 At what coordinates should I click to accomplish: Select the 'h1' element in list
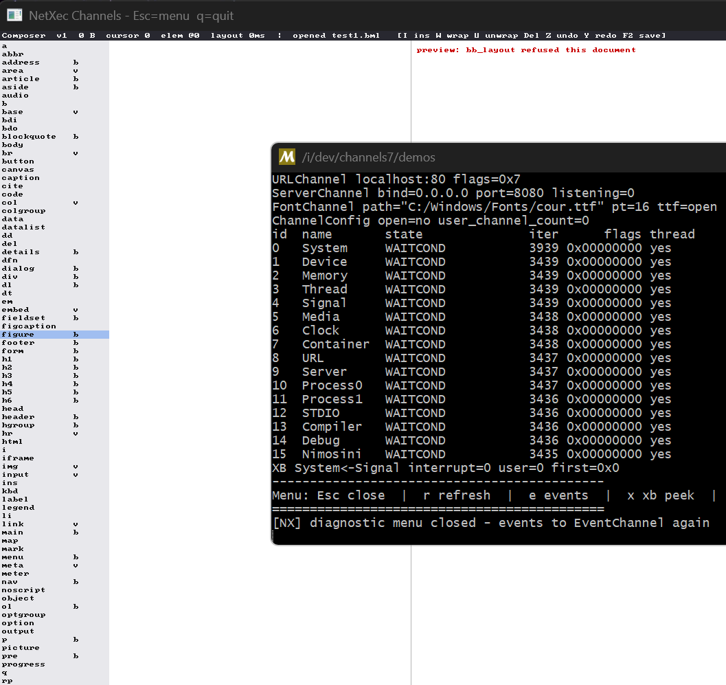(x=55, y=359)
